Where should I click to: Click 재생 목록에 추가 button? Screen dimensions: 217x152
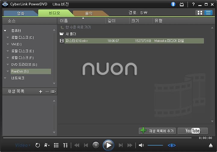pyautogui.click(x=157, y=131)
